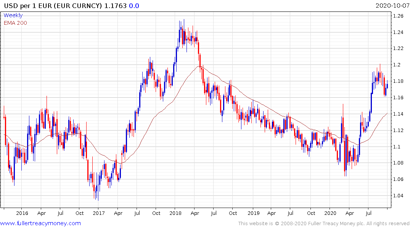This screenshot has width=410, height=229.
Task: Click the date 2020-10-07
Action: click(392, 6)
